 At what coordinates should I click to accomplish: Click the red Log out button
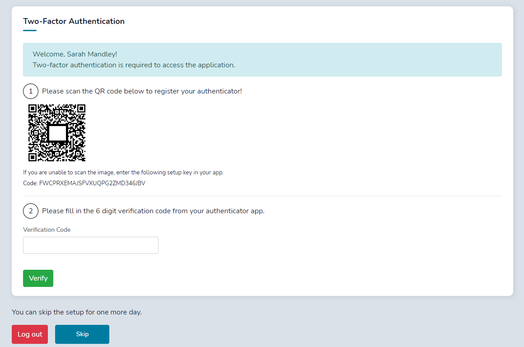coord(30,334)
